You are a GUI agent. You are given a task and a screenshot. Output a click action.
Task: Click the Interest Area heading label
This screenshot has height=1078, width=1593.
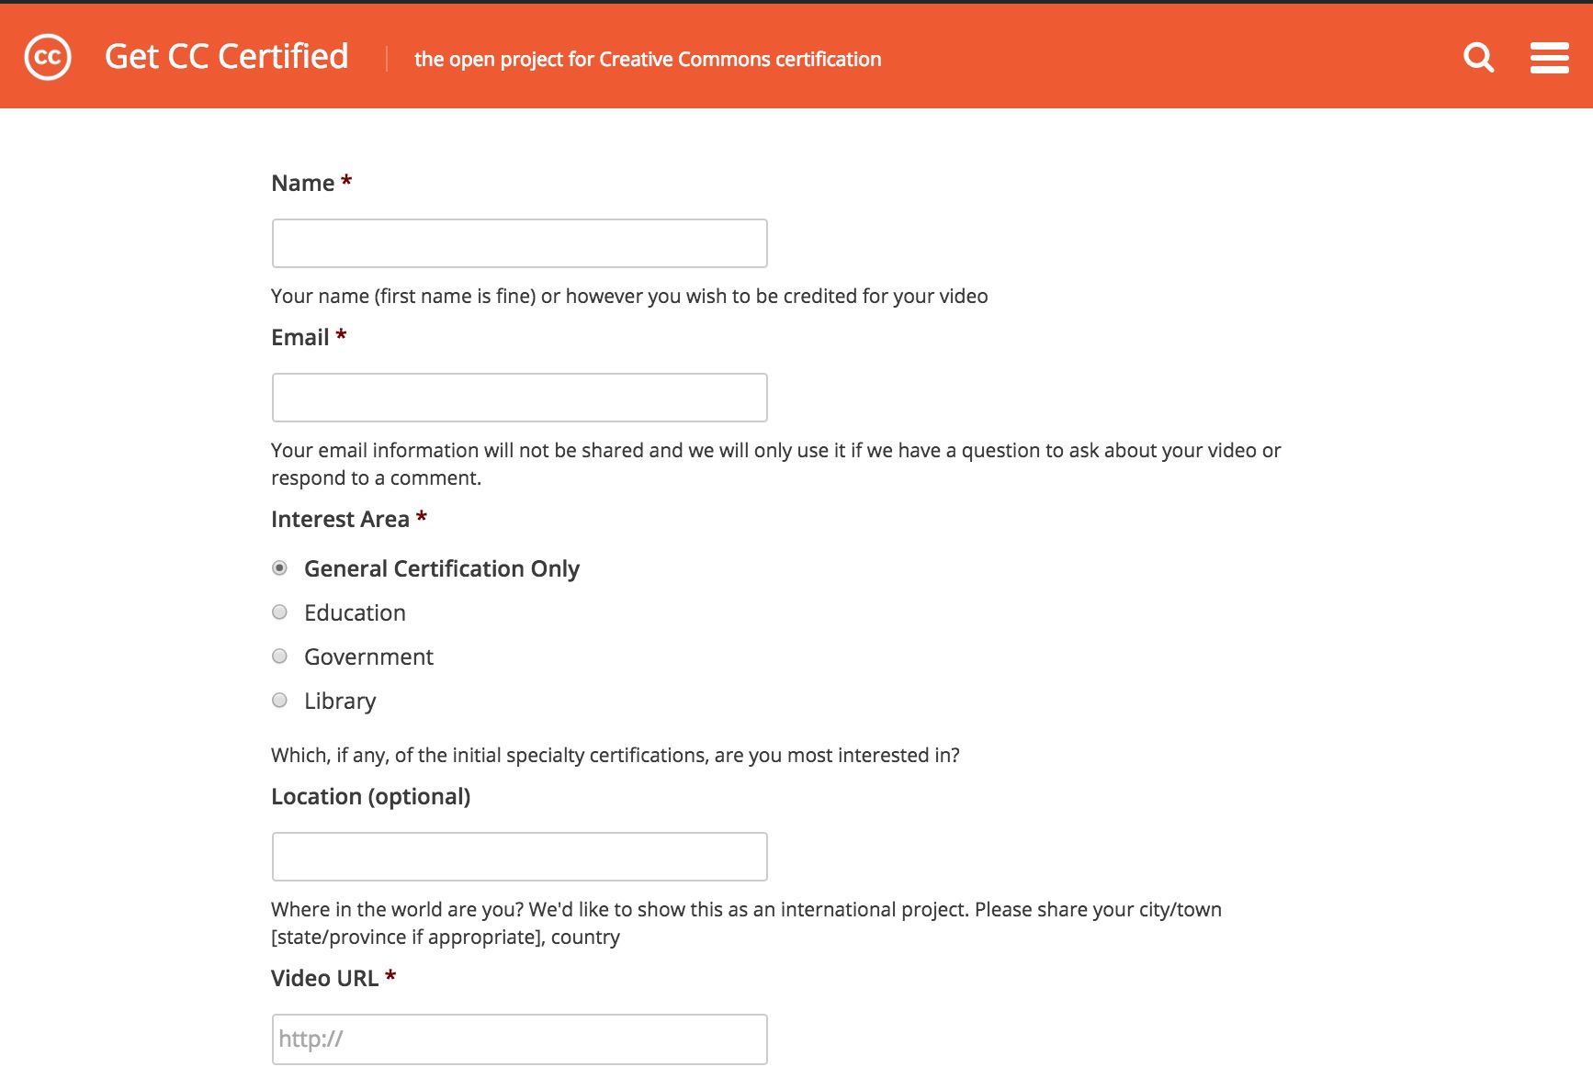click(x=340, y=520)
